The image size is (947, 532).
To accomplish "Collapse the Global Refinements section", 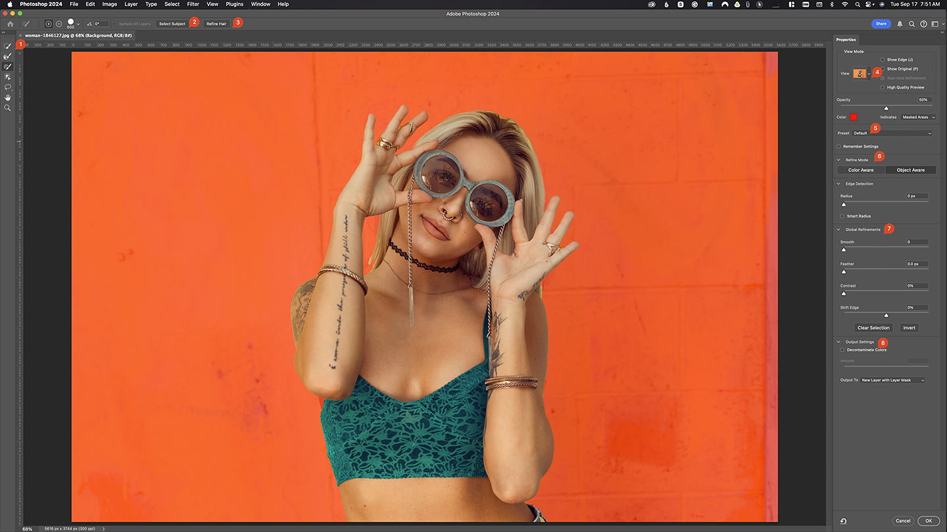I will click(838, 230).
